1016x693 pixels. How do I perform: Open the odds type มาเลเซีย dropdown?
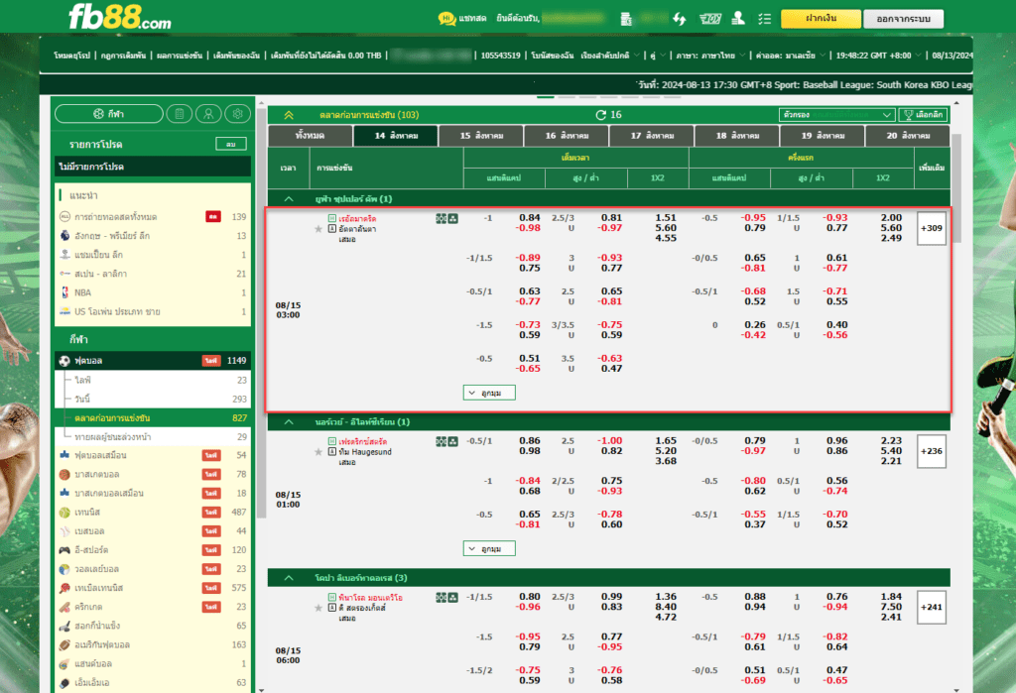point(791,56)
